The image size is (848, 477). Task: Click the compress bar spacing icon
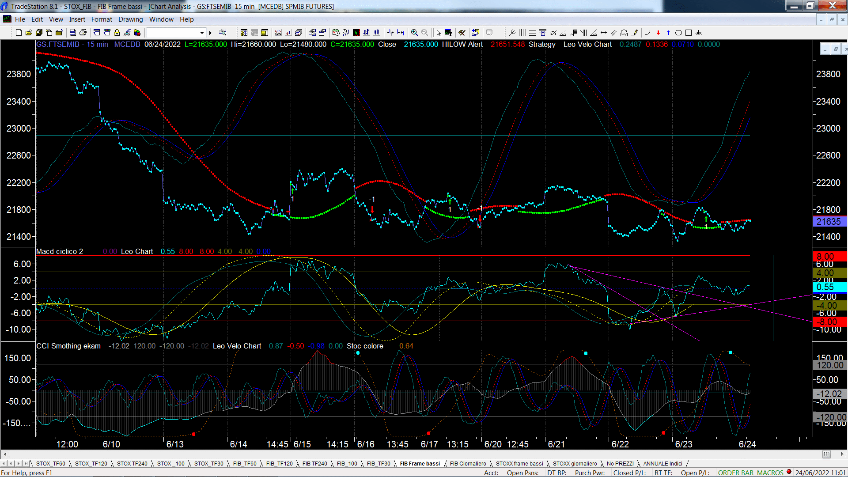[x=390, y=33]
